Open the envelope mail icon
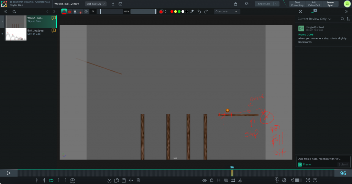 tap(246, 4)
